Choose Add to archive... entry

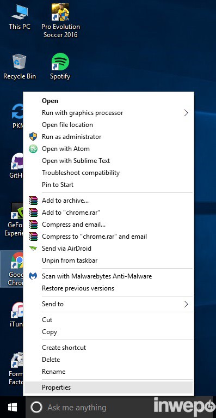click(x=108, y=201)
